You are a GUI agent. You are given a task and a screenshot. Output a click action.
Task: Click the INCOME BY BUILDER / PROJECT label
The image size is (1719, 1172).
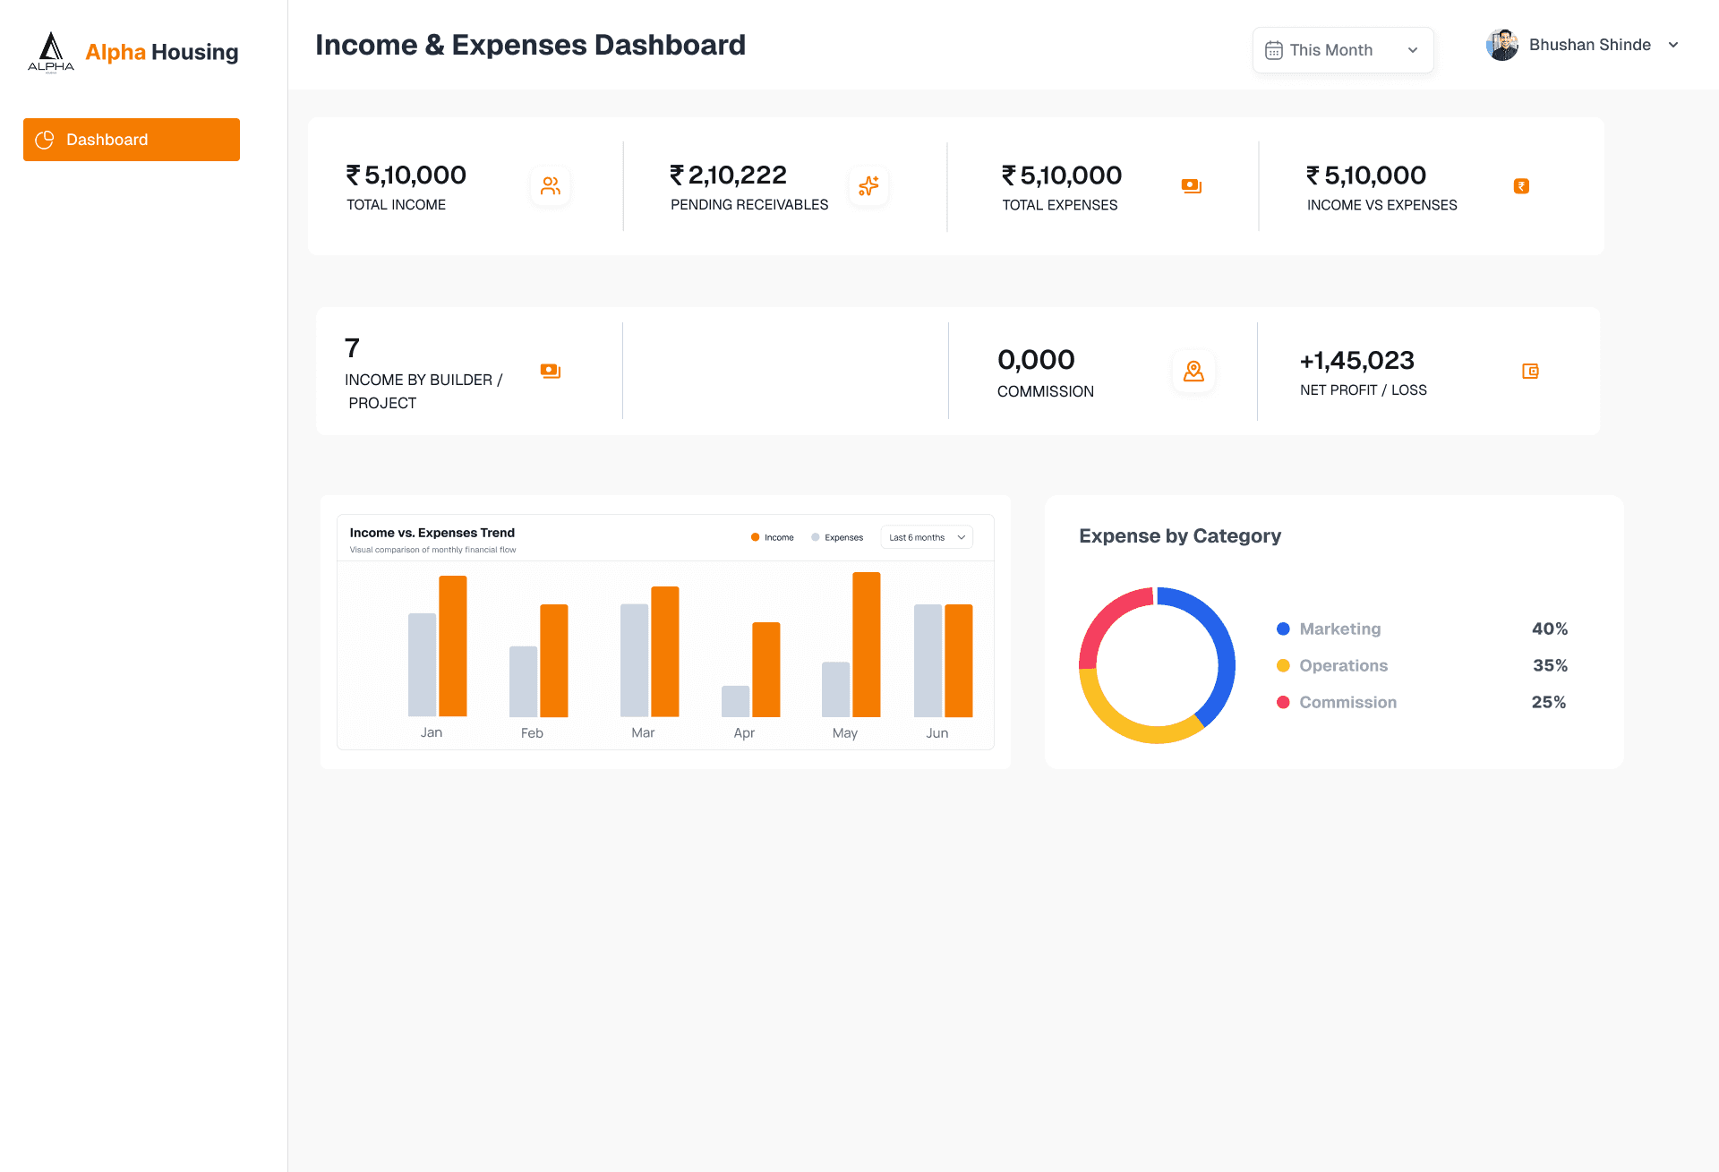click(423, 391)
